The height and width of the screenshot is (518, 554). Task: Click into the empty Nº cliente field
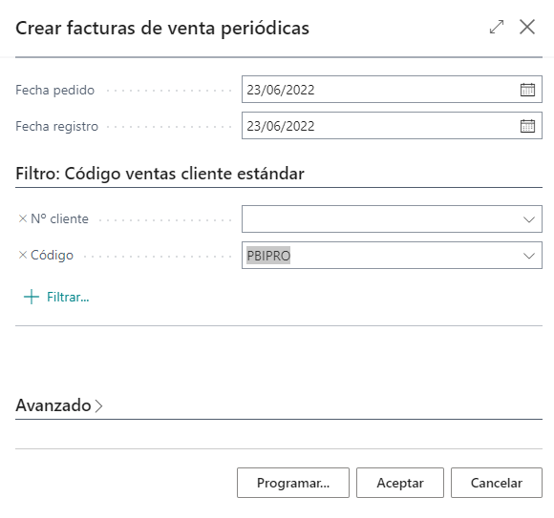pyautogui.click(x=380, y=218)
